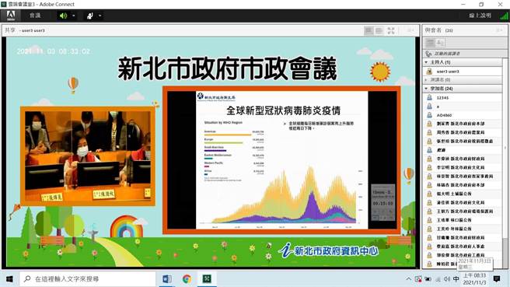Select first share pod view icon
Screen dimensions: 510x287
tap(369, 30)
